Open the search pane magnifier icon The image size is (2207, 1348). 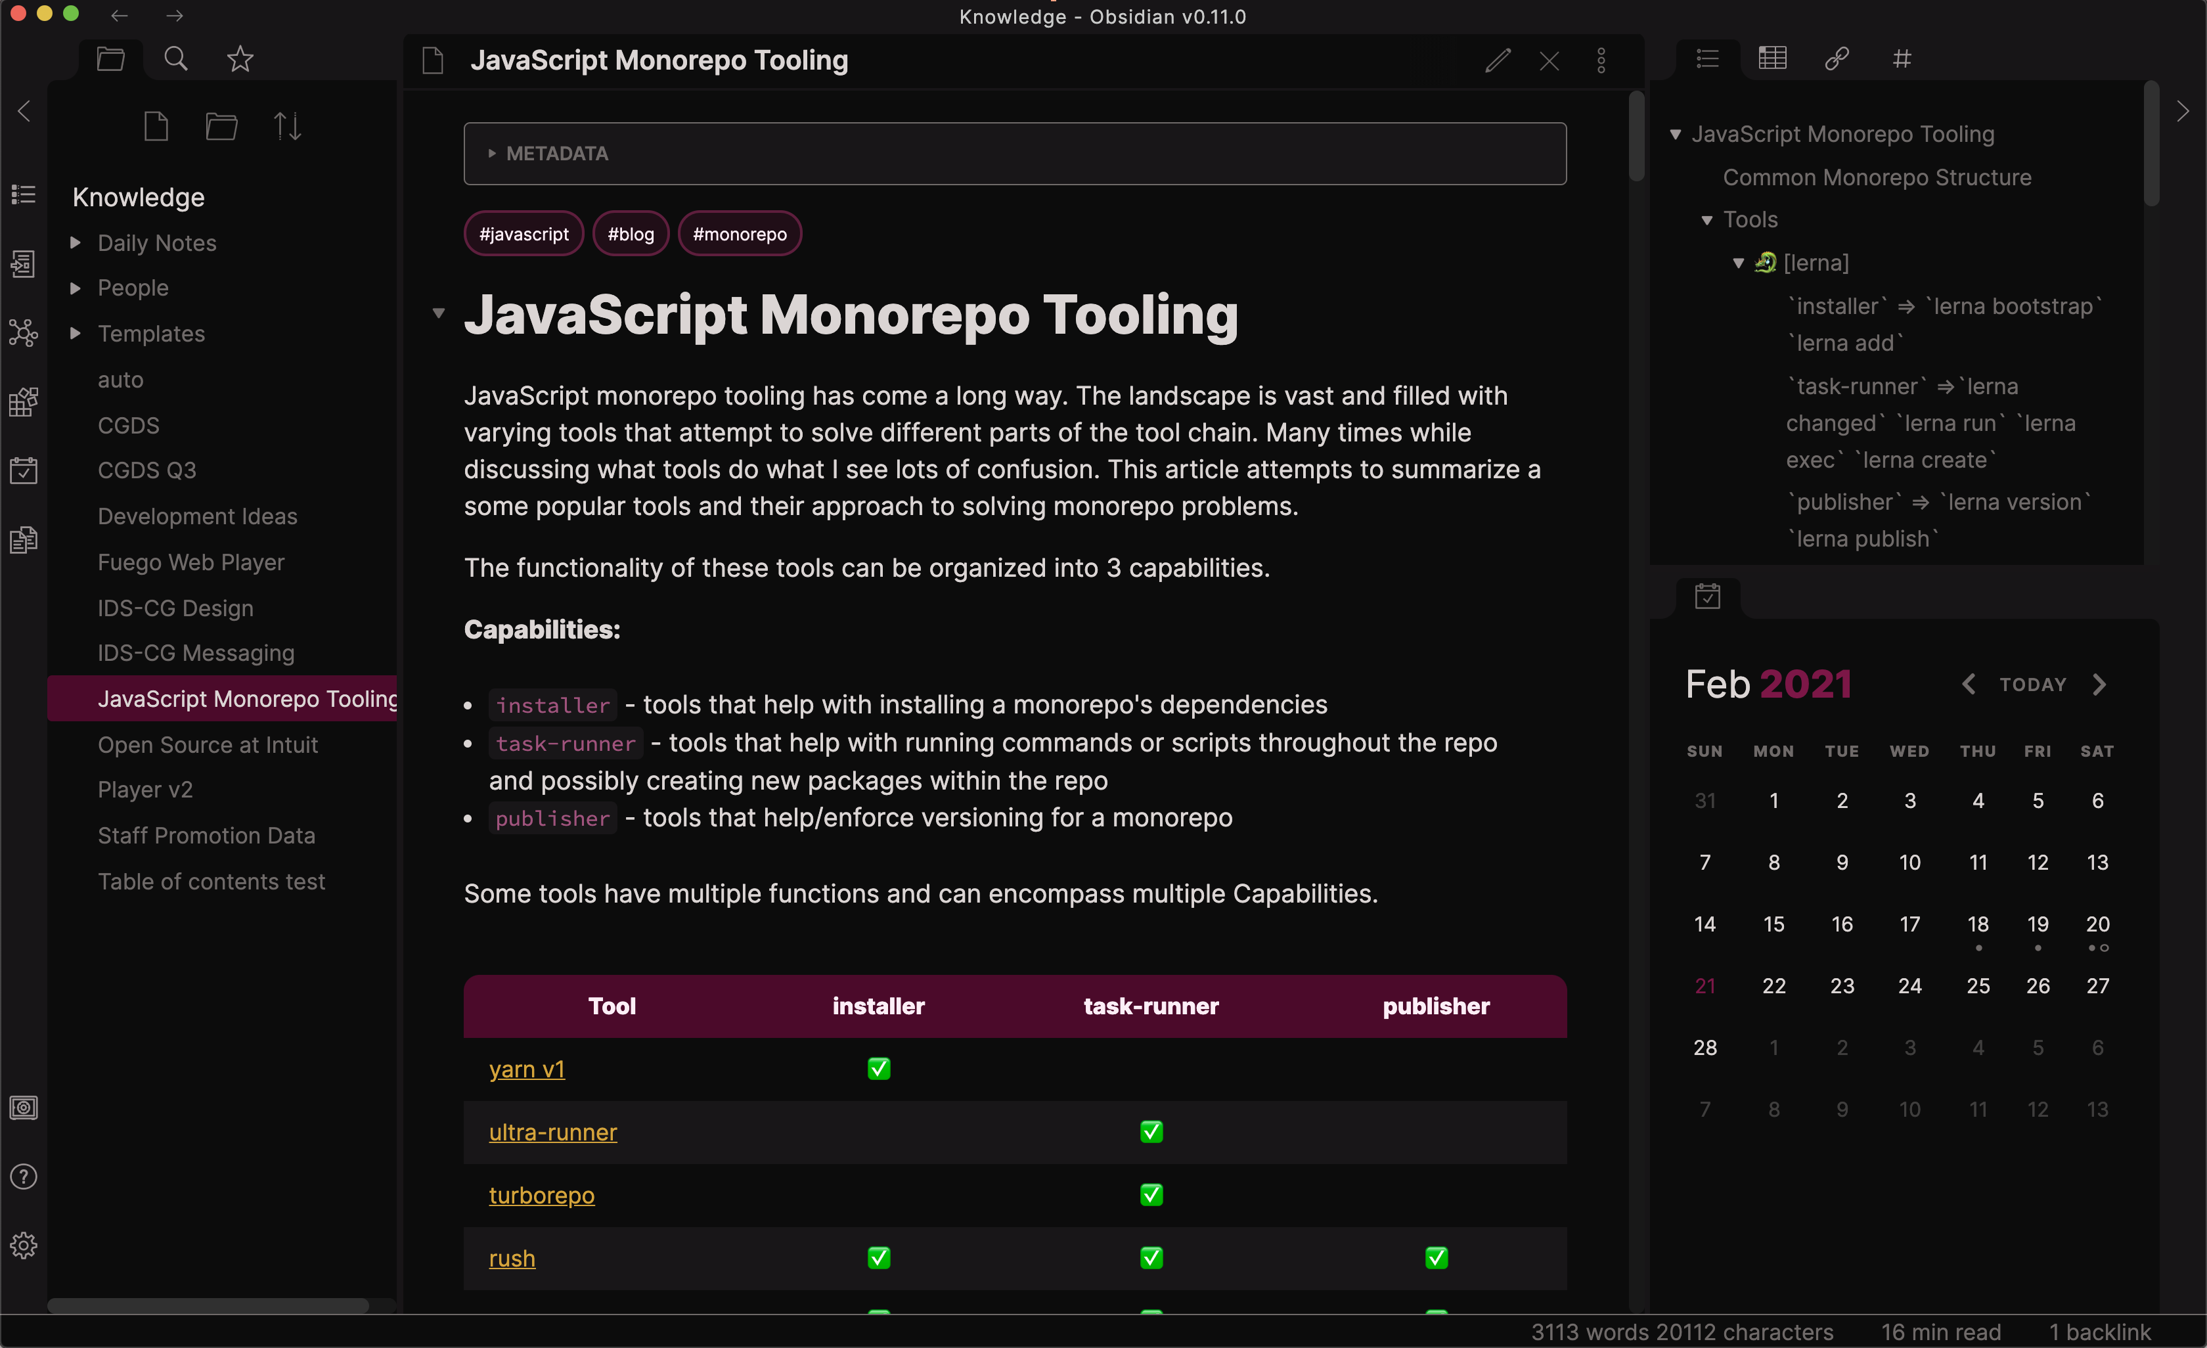(175, 59)
